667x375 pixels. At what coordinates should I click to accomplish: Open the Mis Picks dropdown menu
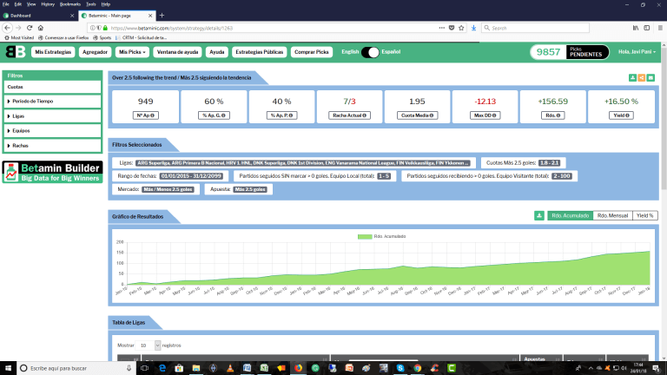click(x=134, y=52)
